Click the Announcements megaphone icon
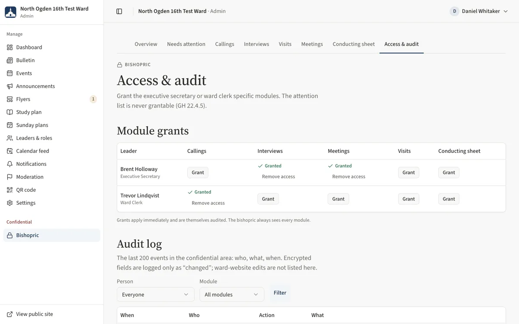The image size is (519, 324). tap(10, 86)
